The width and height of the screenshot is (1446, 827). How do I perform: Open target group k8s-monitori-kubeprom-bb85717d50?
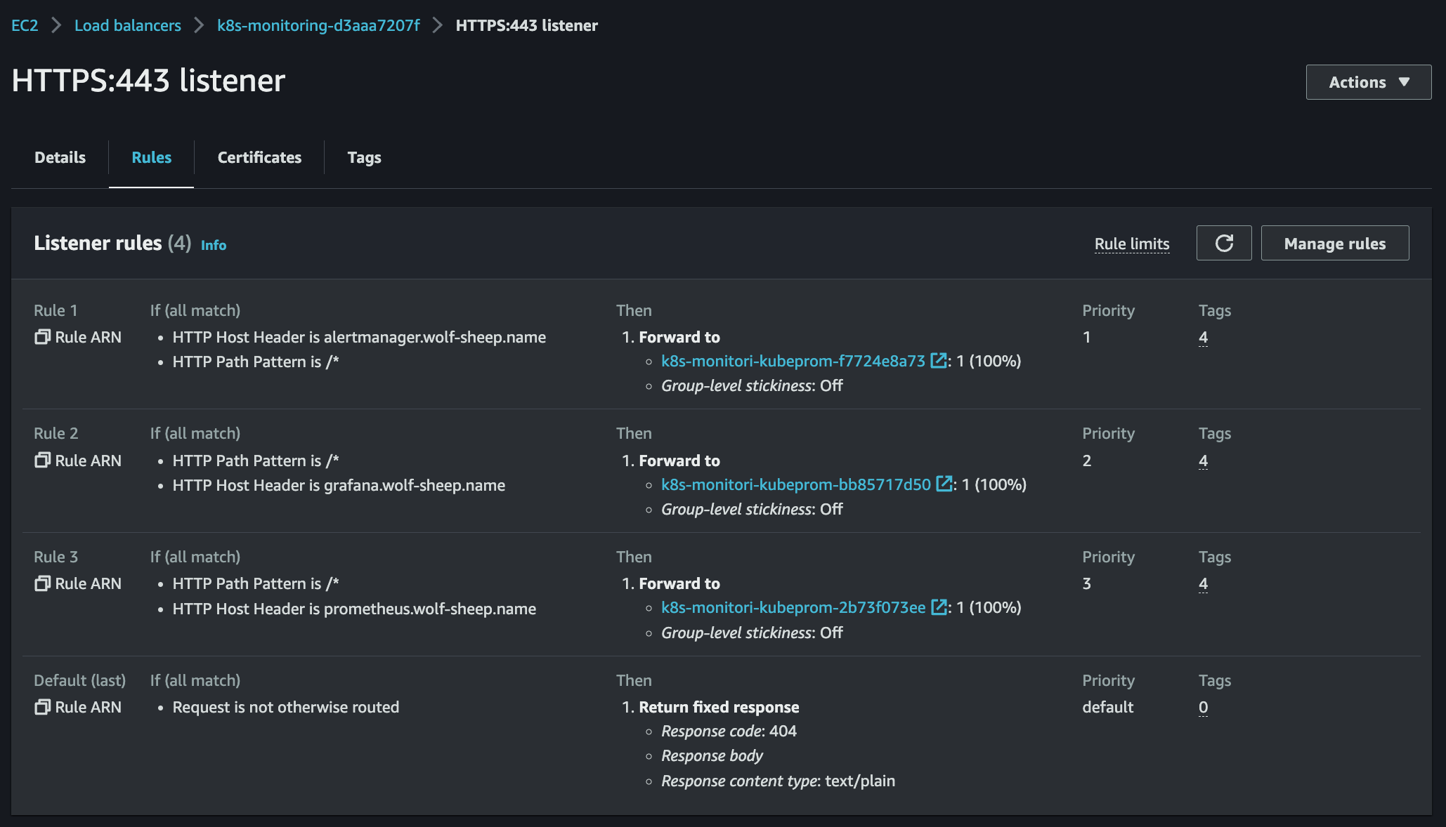point(795,484)
